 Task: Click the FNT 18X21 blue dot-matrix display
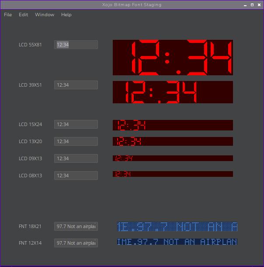tap(177, 226)
